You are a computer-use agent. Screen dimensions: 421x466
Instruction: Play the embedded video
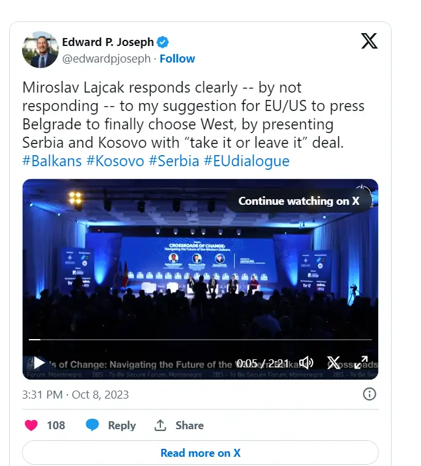coord(39,363)
